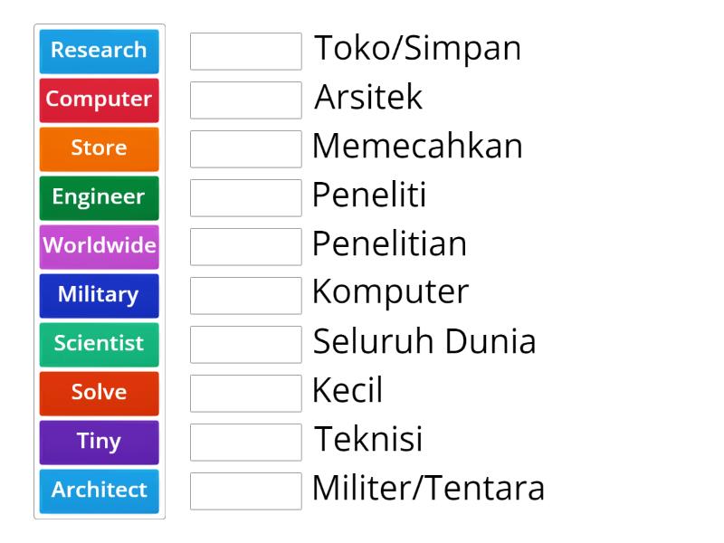The width and height of the screenshot is (724, 543).
Task: Click the answer box beside Komputer
Action: [245, 296]
